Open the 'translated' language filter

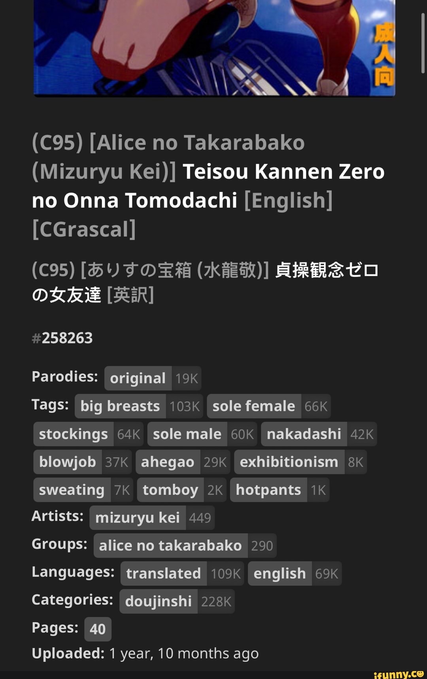tap(162, 573)
